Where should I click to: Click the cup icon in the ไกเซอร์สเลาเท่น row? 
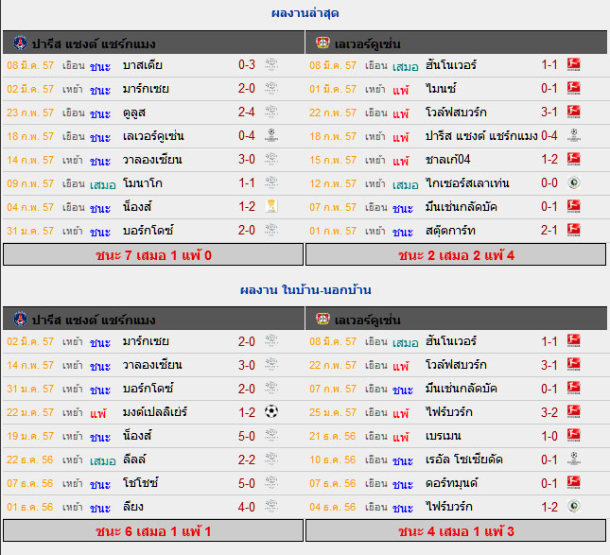pyautogui.click(x=574, y=182)
